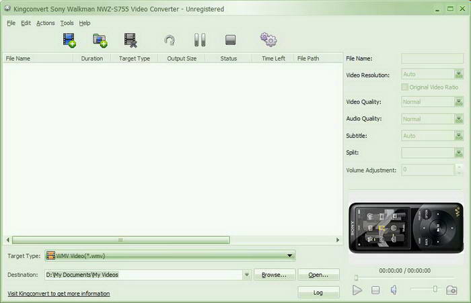
Task: Stop the preview playback
Action: 375,290
